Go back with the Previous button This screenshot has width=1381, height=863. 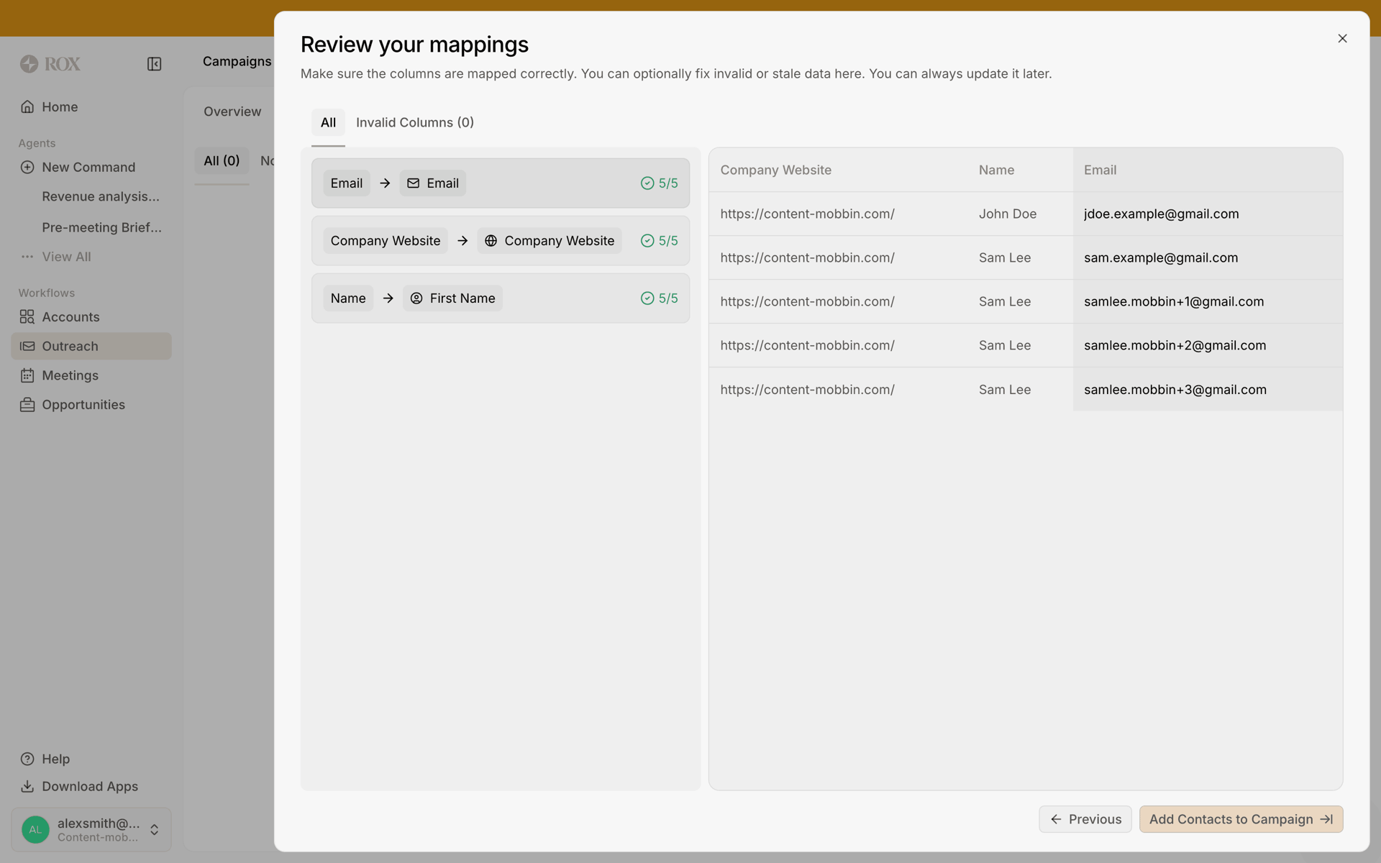(x=1085, y=820)
